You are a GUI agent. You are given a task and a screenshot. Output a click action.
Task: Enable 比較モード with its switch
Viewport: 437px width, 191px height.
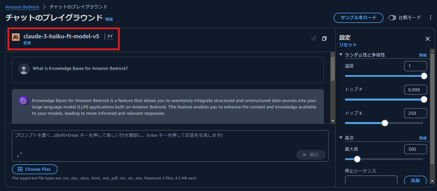coord(392,18)
